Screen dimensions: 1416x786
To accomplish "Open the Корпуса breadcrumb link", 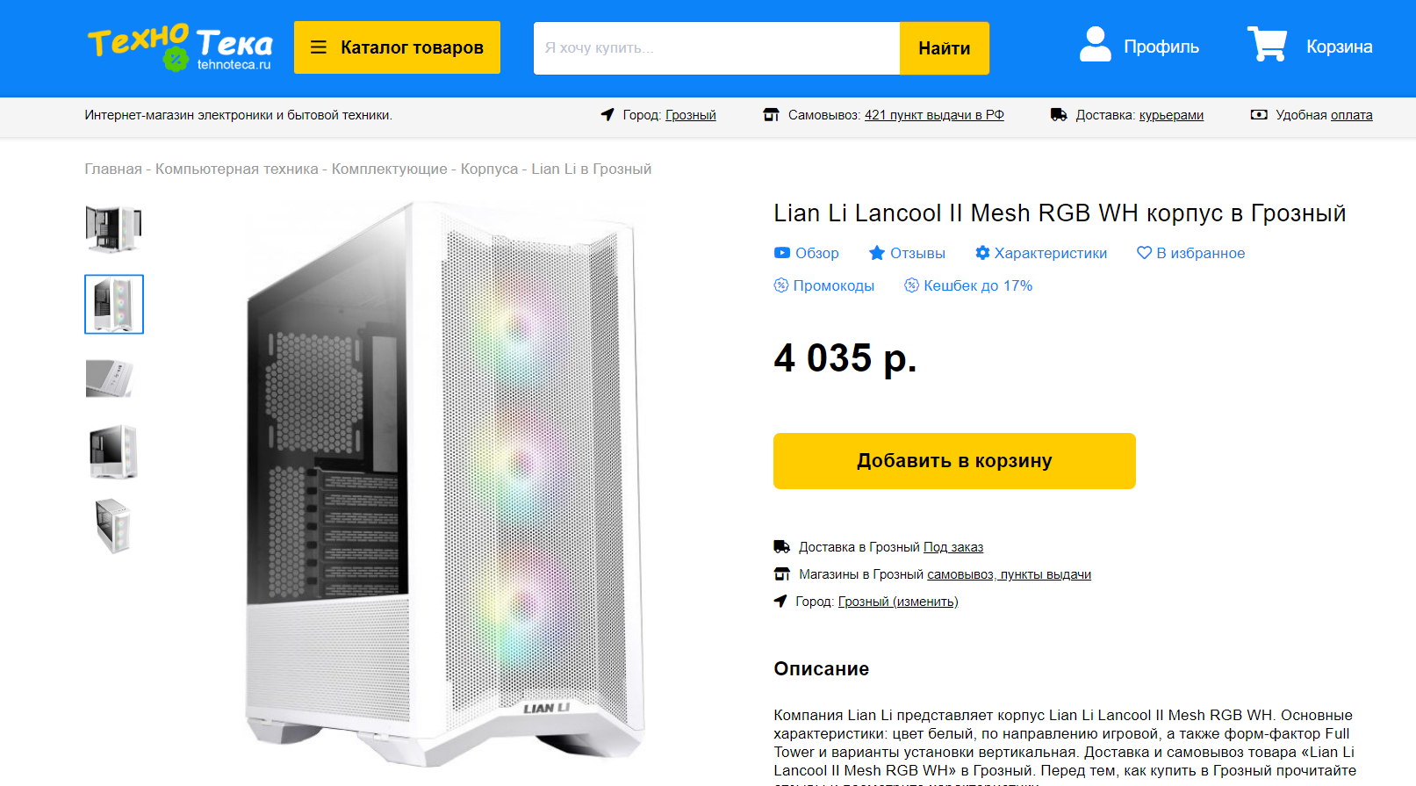I will pyautogui.click(x=489, y=169).
